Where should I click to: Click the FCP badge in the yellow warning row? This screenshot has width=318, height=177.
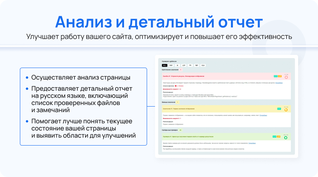279,109
